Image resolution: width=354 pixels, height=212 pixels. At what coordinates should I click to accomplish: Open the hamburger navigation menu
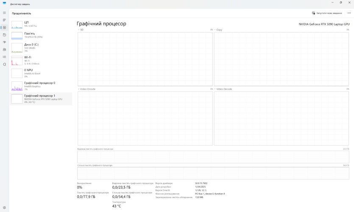[x=4, y=13]
